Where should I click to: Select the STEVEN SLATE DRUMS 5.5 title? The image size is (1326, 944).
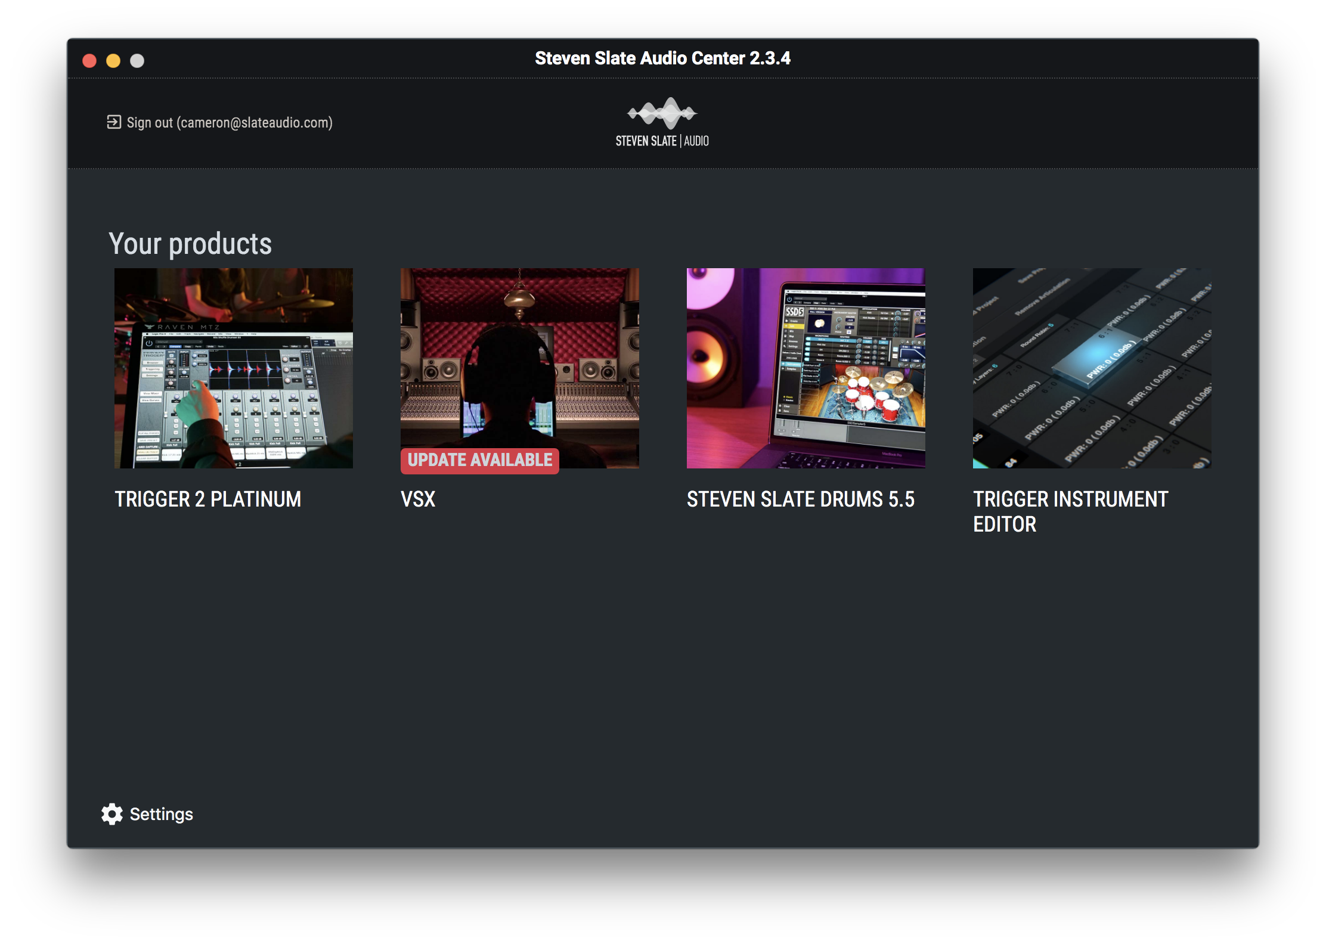801,499
